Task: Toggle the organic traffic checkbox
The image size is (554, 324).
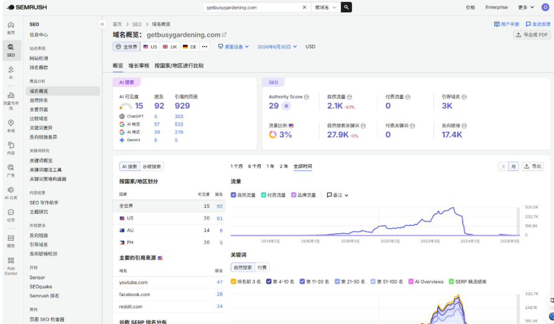Action: 233,195
